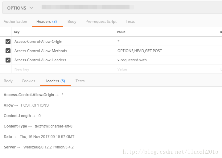Switch to the Authorization tab
Image resolution: width=222 pixels, height=158 pixels.
tap(15, 22)
